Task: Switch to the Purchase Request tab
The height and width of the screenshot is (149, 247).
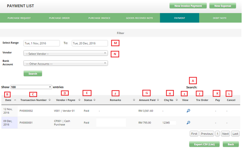Action: coord(19,18)
